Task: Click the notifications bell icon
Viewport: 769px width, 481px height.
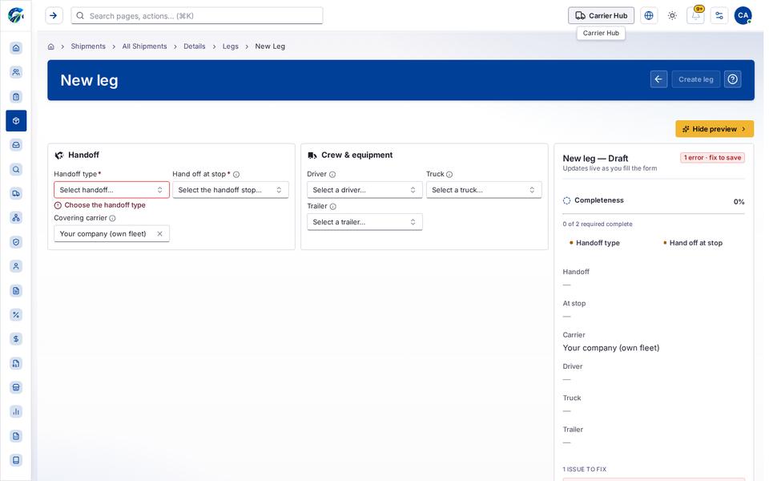Action: pos(695,15)
